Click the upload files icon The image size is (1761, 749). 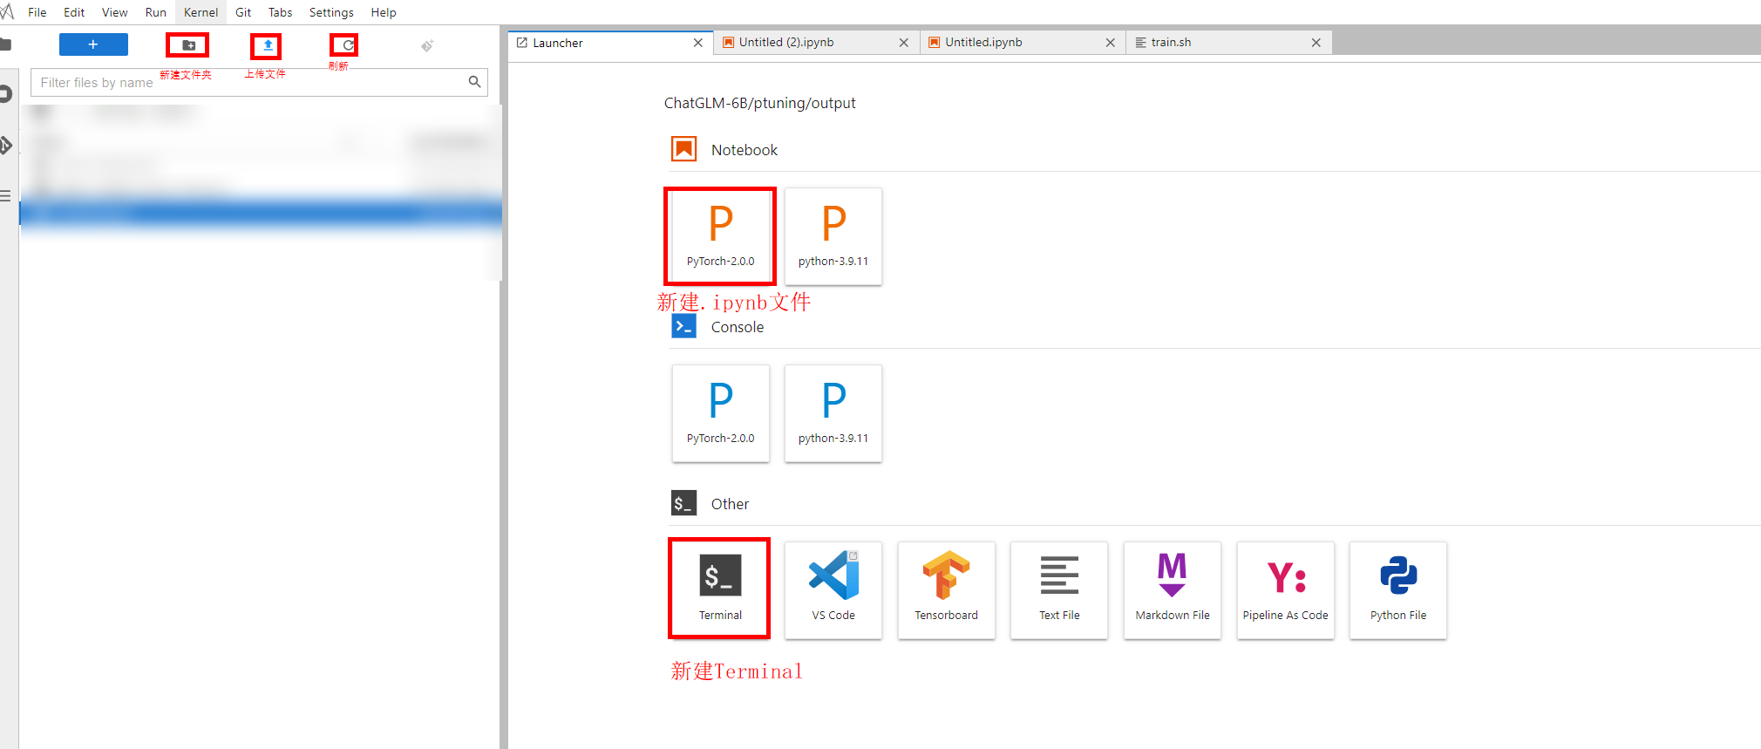[267, 45]
